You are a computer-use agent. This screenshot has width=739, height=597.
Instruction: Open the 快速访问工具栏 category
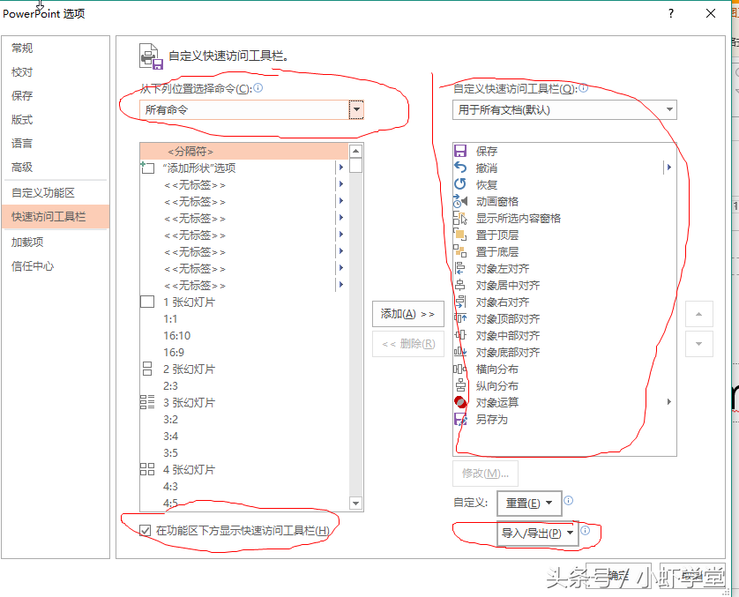pos(56,217)
